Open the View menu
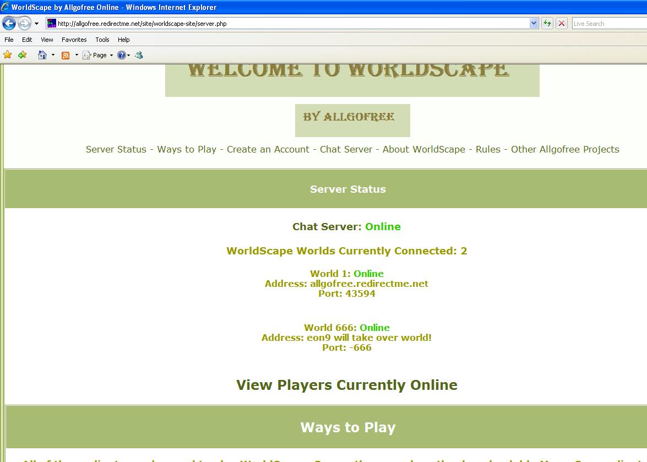The image size is (647, 462). (x=47, y=40)
